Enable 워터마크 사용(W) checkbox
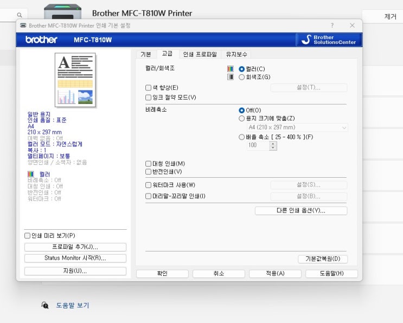Image resolution: width=403 pixels, height=323 pixels. click(148, 185)
